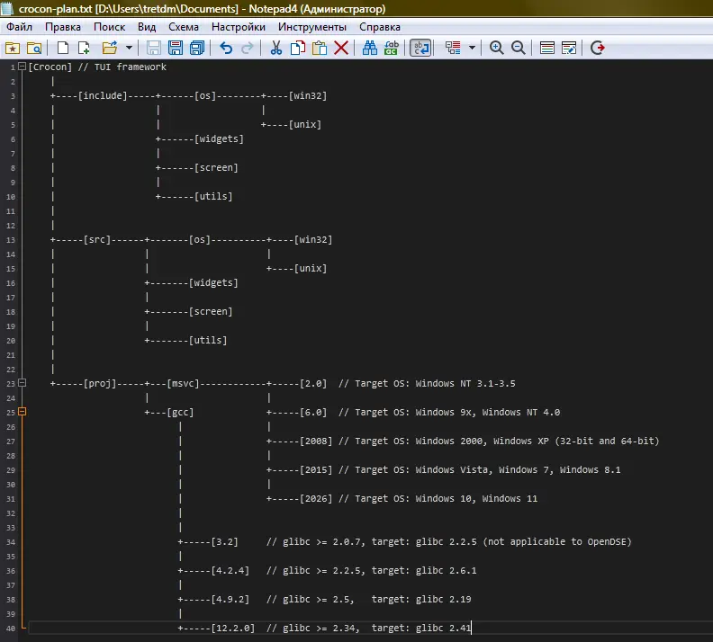The image size is (713, 642).
Task: Click the [include] text on line 3
Action: tap(103, 96)
